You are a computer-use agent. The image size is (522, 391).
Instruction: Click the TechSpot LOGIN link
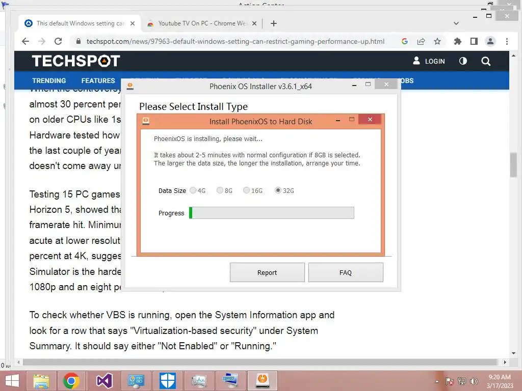pos(429,61)
